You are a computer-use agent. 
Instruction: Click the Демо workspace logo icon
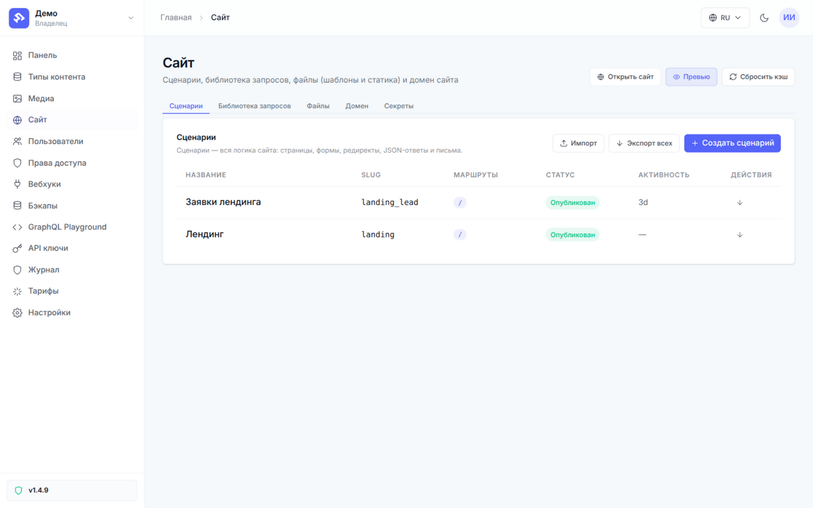point(19,18)
